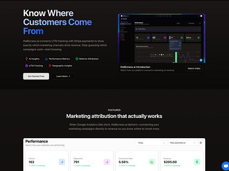Click the purple UTM Tracking icon

coord(27,66)
